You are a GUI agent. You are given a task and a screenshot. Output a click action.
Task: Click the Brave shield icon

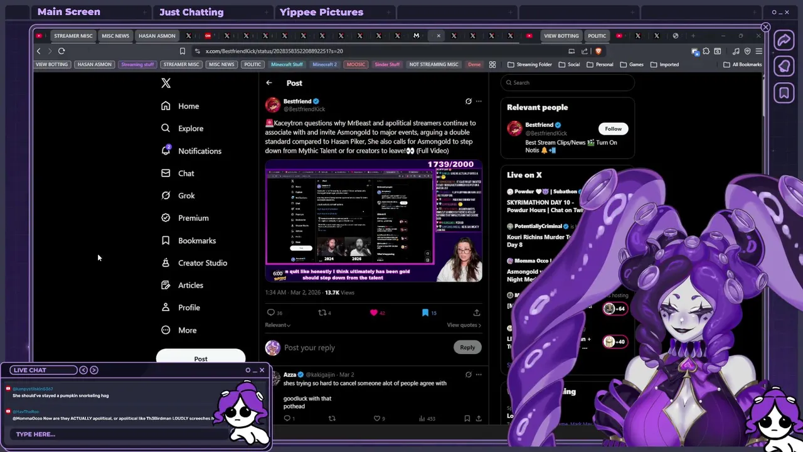pyautogui.click(x=598, y=51)
